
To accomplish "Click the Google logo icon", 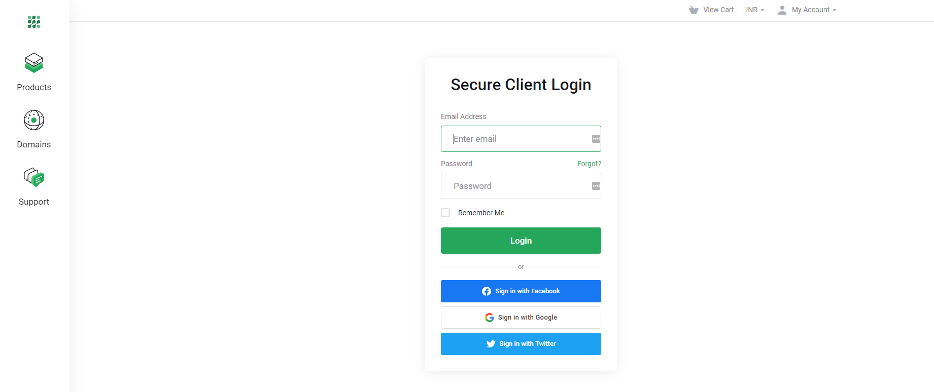I will pos(489,318).
